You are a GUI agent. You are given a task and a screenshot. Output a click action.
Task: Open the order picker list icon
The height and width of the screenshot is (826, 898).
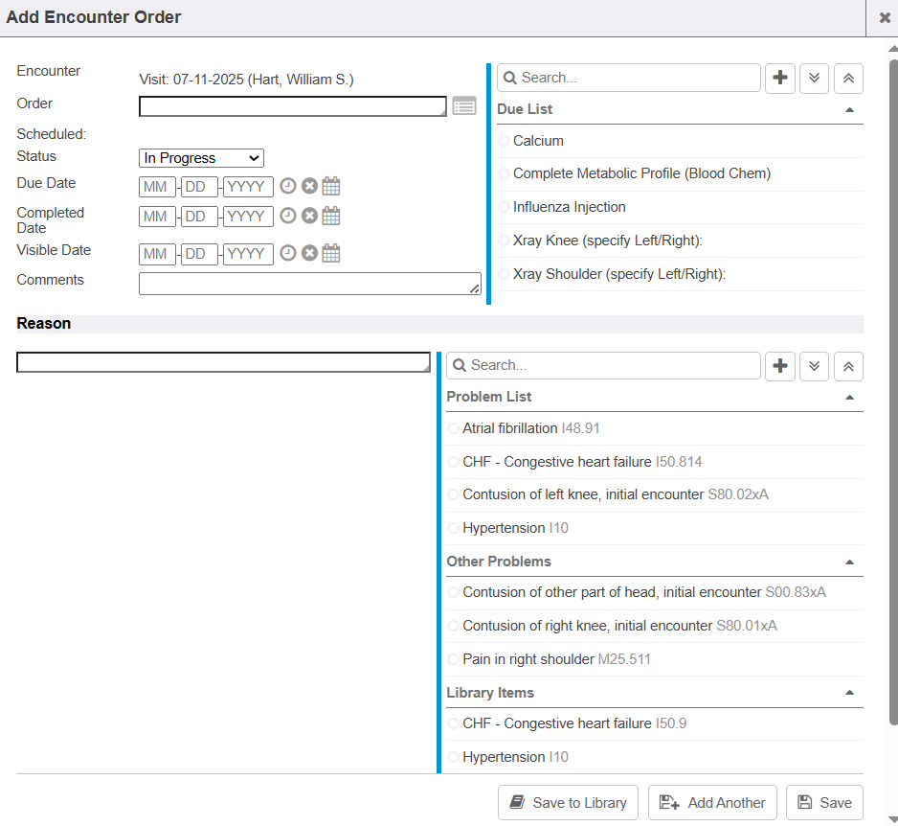[464, 106]
